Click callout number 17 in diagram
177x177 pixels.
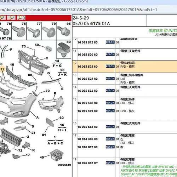click(x=28, y=155)
